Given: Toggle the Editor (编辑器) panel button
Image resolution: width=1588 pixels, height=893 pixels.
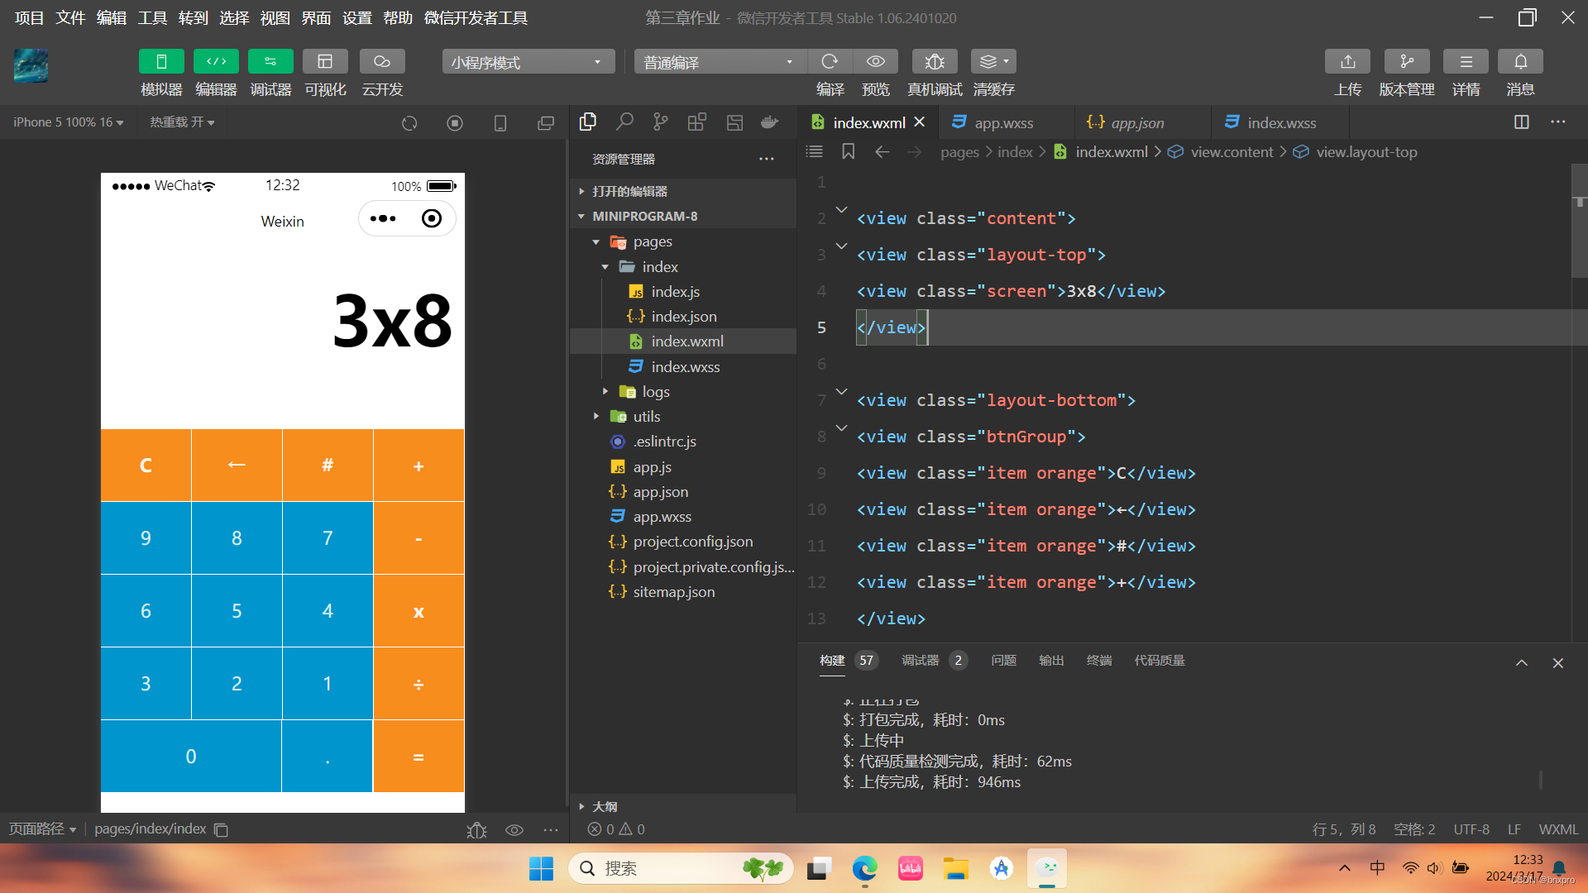Looking at the screenshot, I should 216,62.
